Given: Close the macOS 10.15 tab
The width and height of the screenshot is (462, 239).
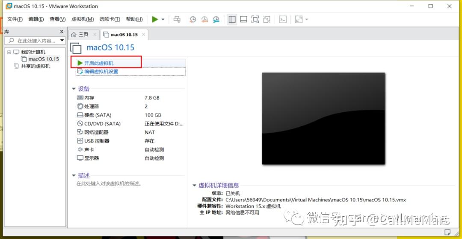Looking at the screenshot, I should tap(143, 35).
